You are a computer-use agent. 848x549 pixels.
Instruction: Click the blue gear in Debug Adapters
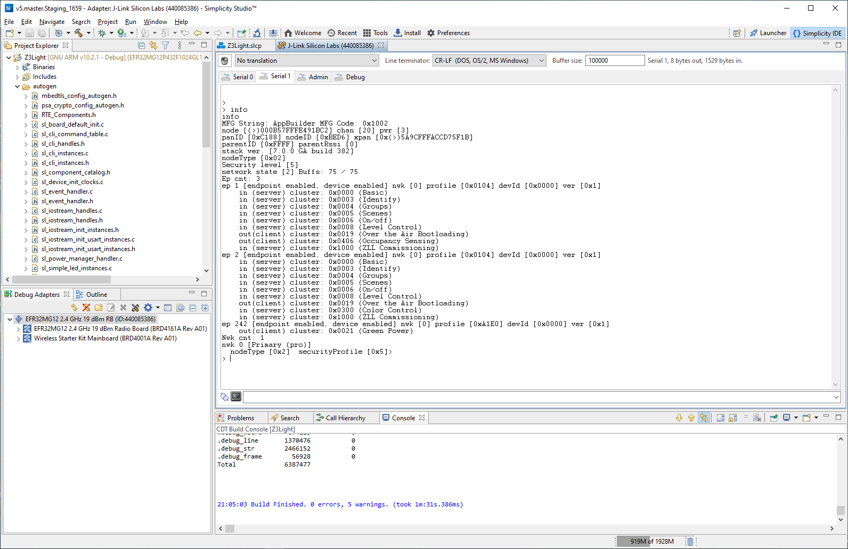(x=148, y=307)
